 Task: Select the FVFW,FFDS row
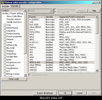(62, 32)
